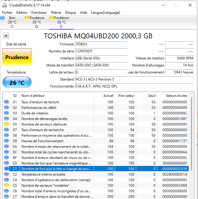Click yellow warning dot for attribute 05
This screenshot has height=199, width=198.
point(6,124)
